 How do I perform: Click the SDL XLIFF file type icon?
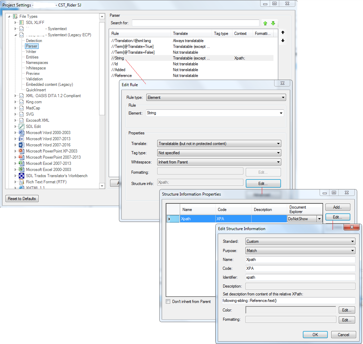(x=22, y=23)
